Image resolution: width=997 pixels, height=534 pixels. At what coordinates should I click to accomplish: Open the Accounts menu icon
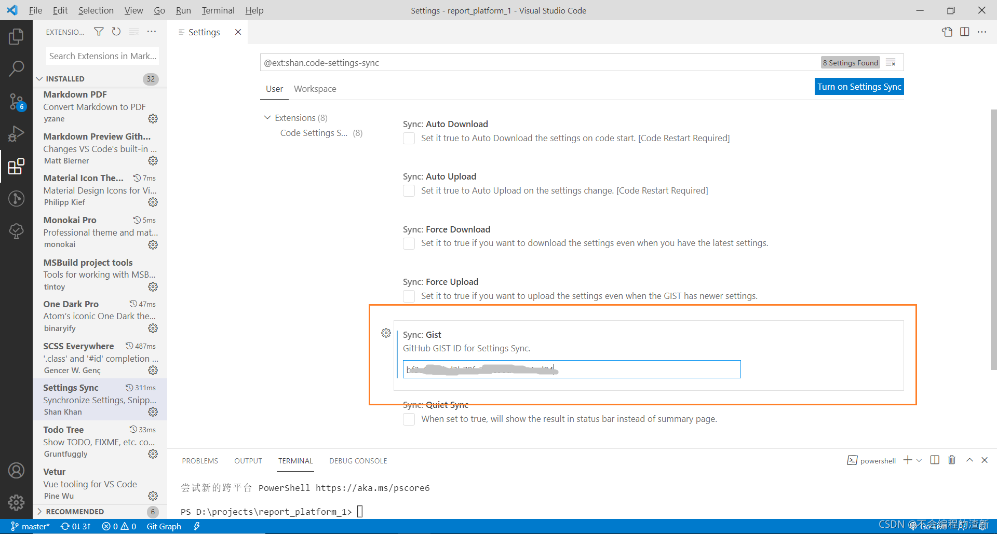coord(16,471)
